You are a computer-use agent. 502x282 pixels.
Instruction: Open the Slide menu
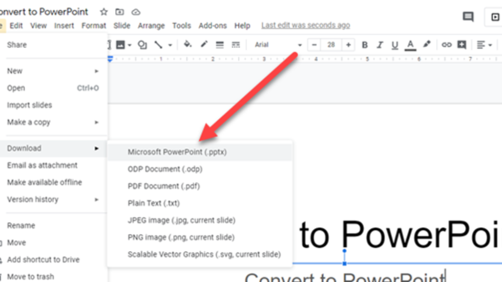coord(122,25)
